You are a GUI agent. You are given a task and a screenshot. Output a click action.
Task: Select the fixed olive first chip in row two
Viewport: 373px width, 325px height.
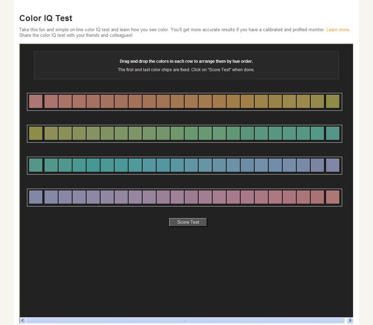tap(36, 133)
